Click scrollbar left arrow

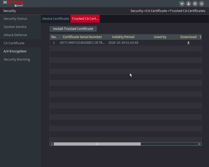[52, 144]
